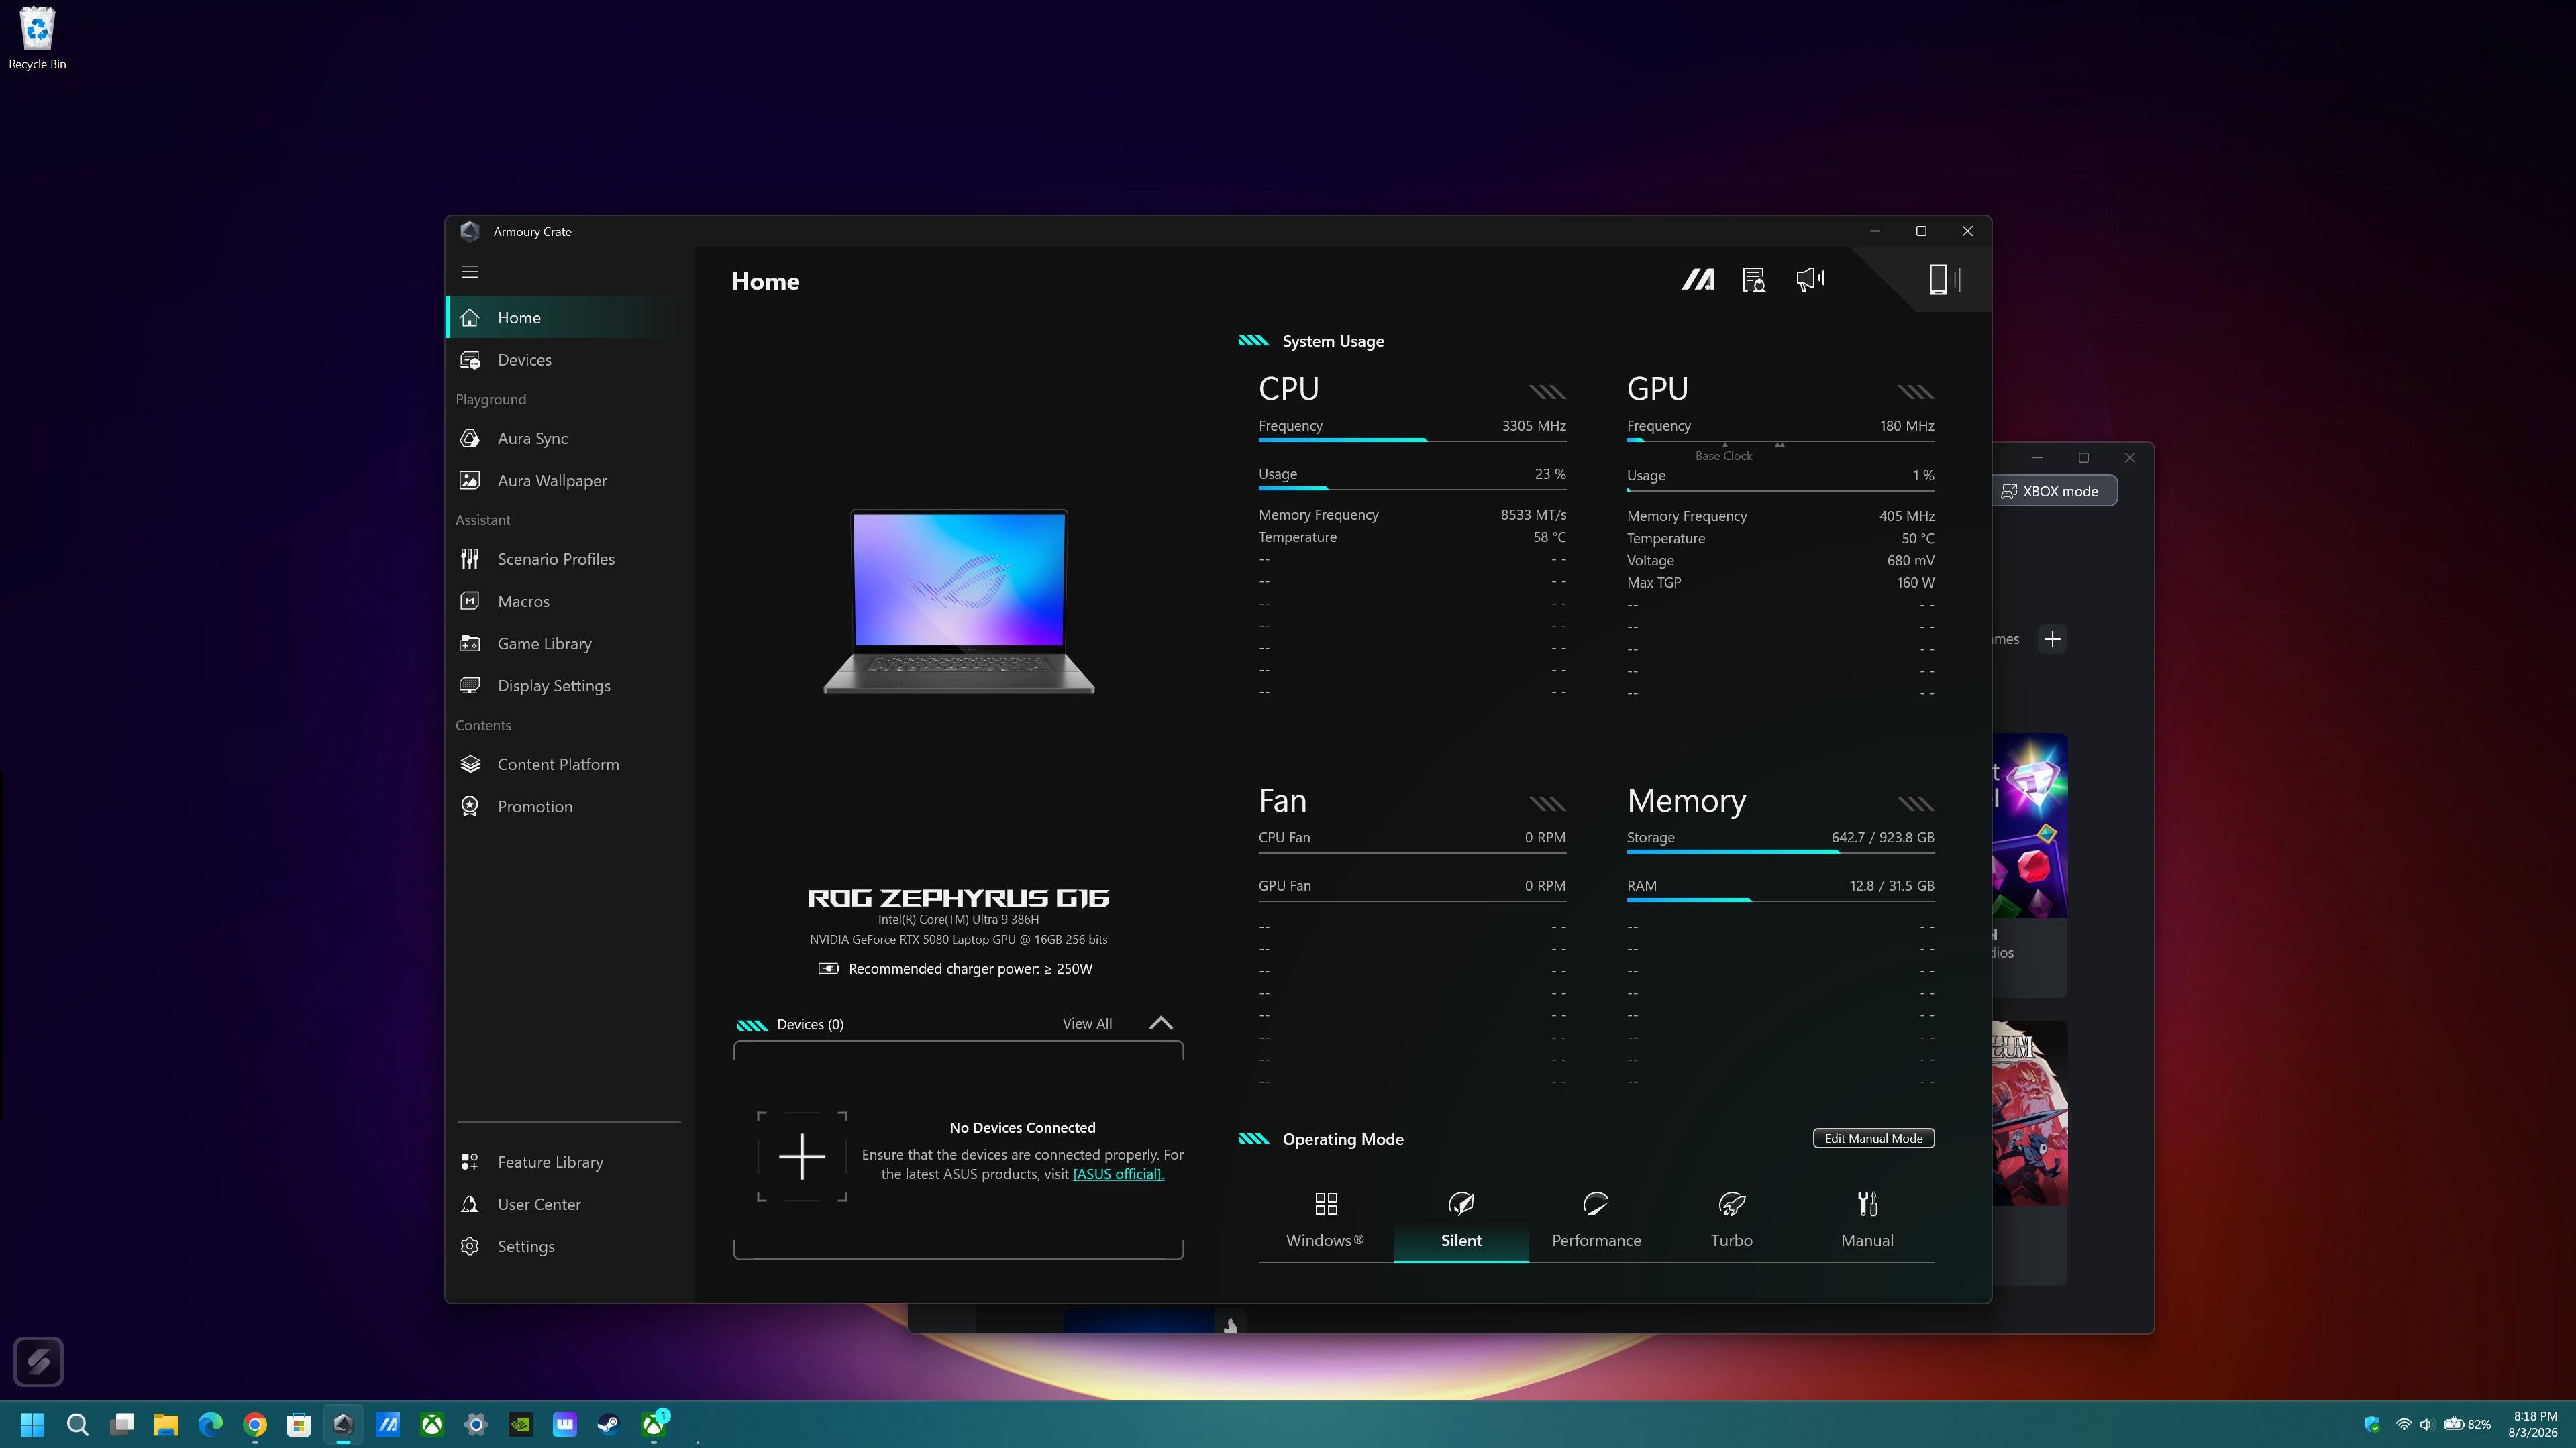
Task: Click the CPU Frequency bar
Action: 1412,440
